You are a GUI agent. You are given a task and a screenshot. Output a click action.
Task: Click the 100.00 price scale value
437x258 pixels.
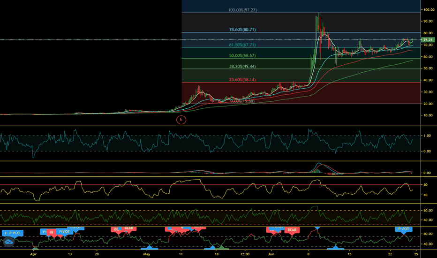pyautogui.click(x=429, y=10)
